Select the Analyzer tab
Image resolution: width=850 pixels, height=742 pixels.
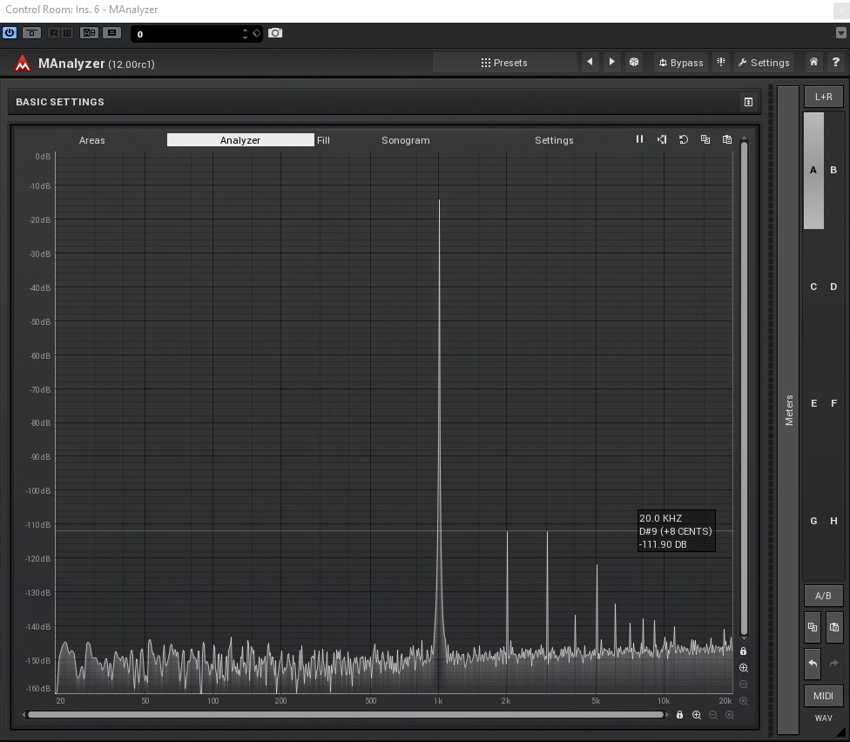tap(240, 140)
